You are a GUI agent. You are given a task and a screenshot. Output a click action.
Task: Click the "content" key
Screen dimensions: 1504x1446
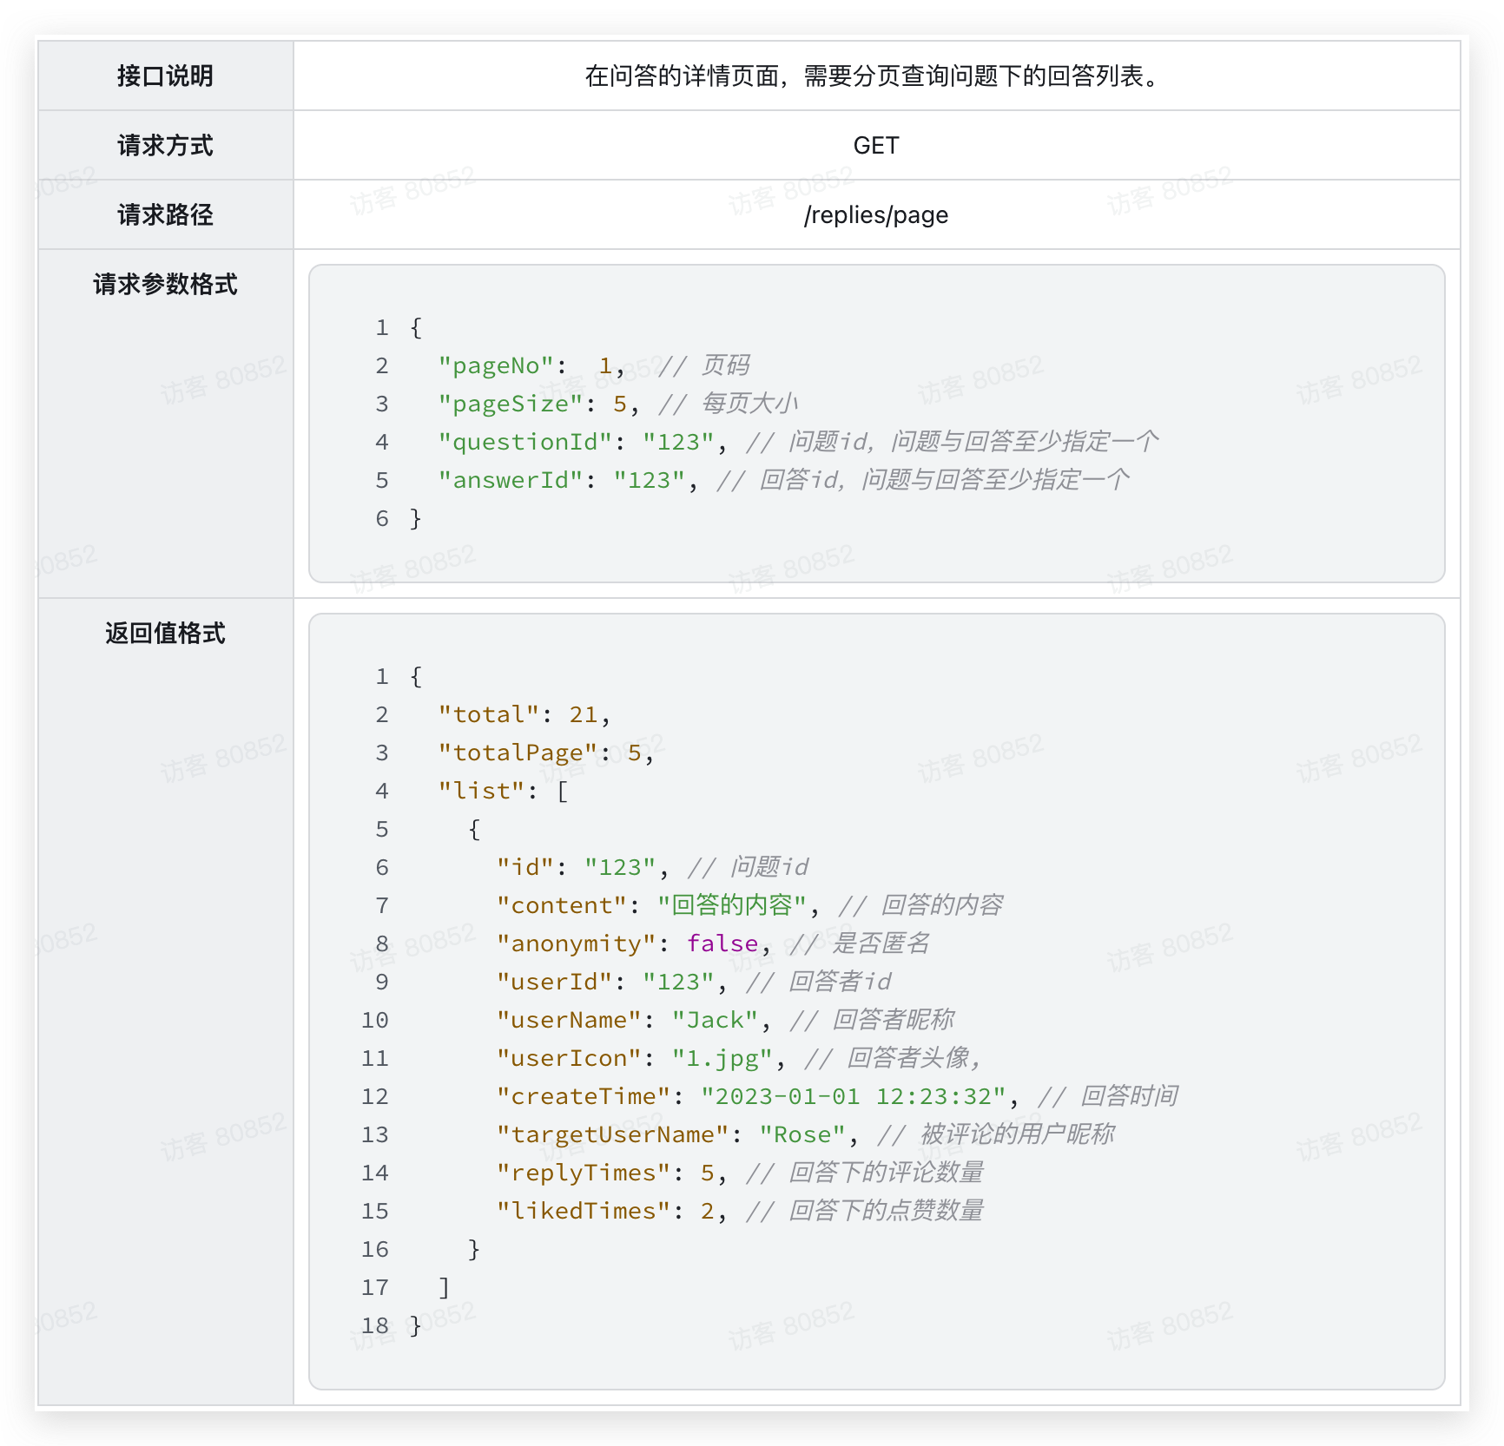562,905
